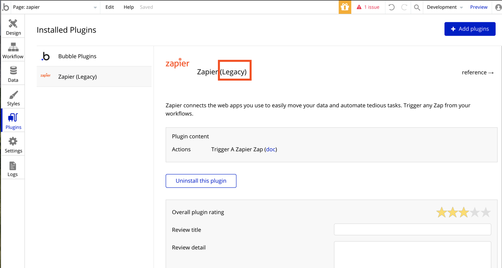Click the Zapier logo in plugin header
The height and width of the screenshot is (268, 502).
tap(177, 63)
